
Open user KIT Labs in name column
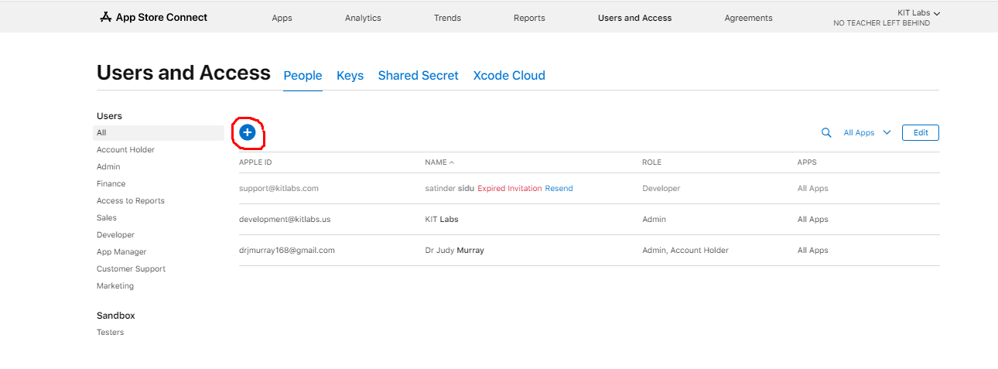pos(442,220)
